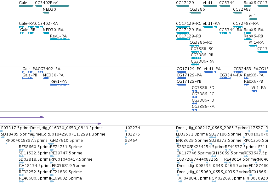Select the Rev1-PA protein glyph
Viewport: 268px width, 183px height.
pyautogui.click(x=60, y=85)
